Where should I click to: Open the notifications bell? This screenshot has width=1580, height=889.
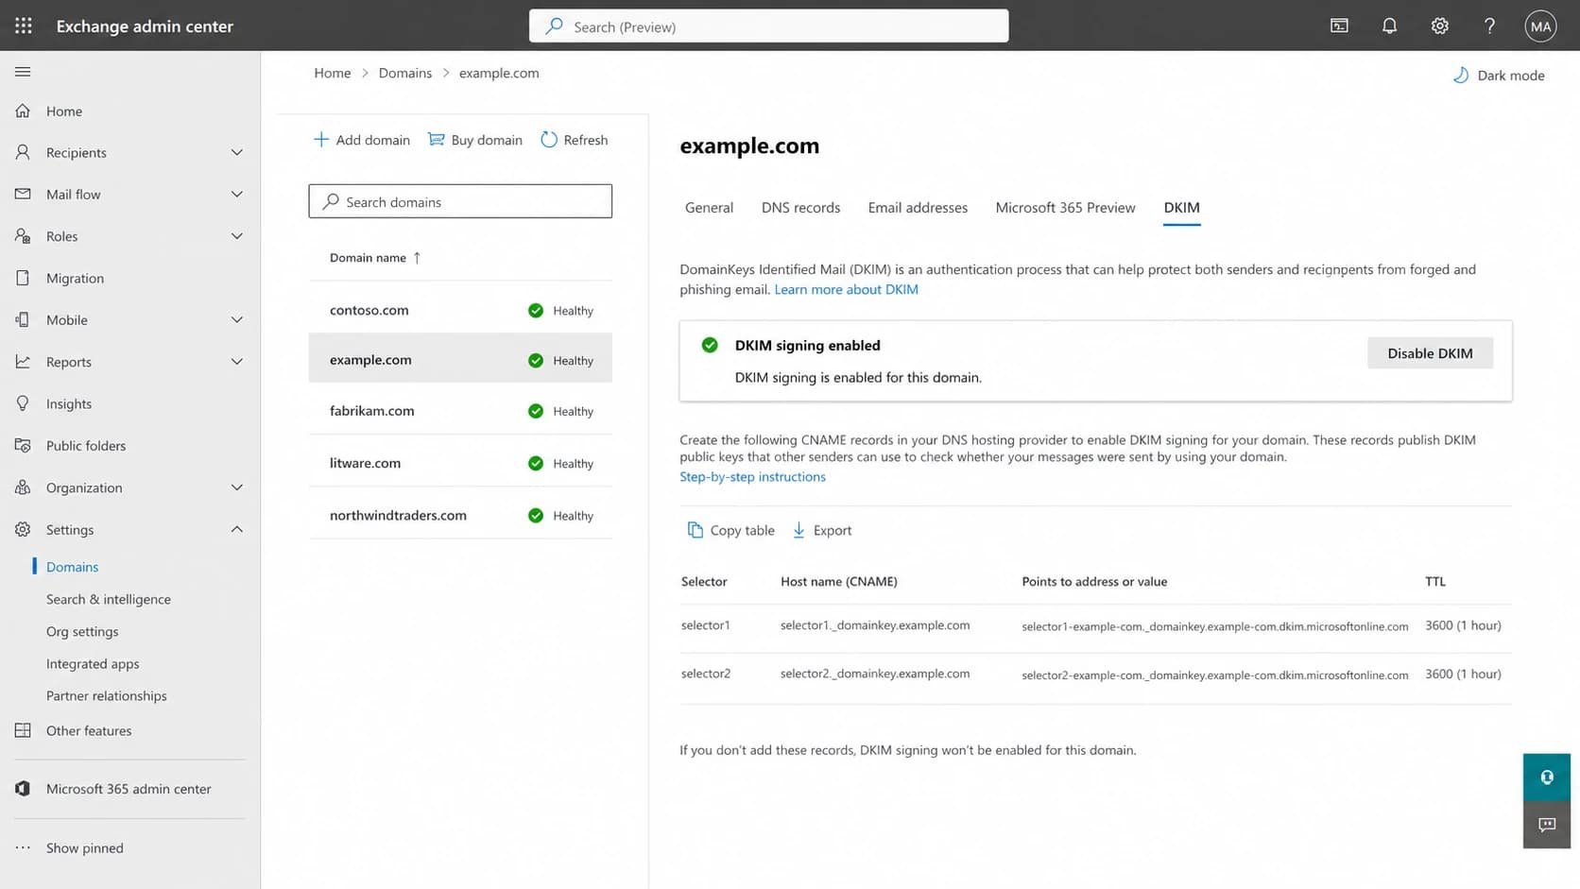tap(1389, 26)
